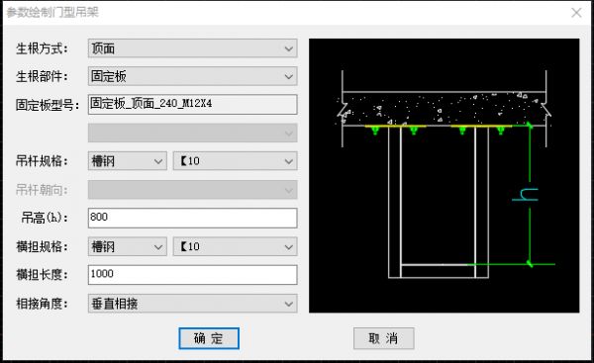Image resolution: width=594 pixels, height=363 pixels.
Task: Click the first green anchor bolt in preview
Action: 375,131
